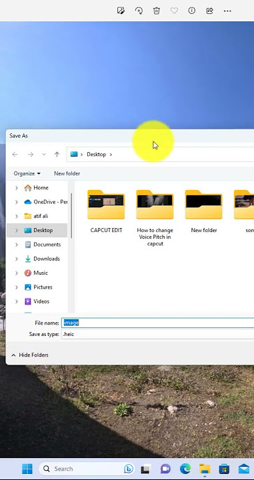Click the computer icon in the address bar

tap(74, 154)
